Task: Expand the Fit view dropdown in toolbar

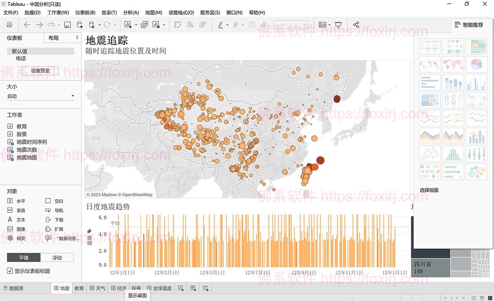Action: [305, 25]
